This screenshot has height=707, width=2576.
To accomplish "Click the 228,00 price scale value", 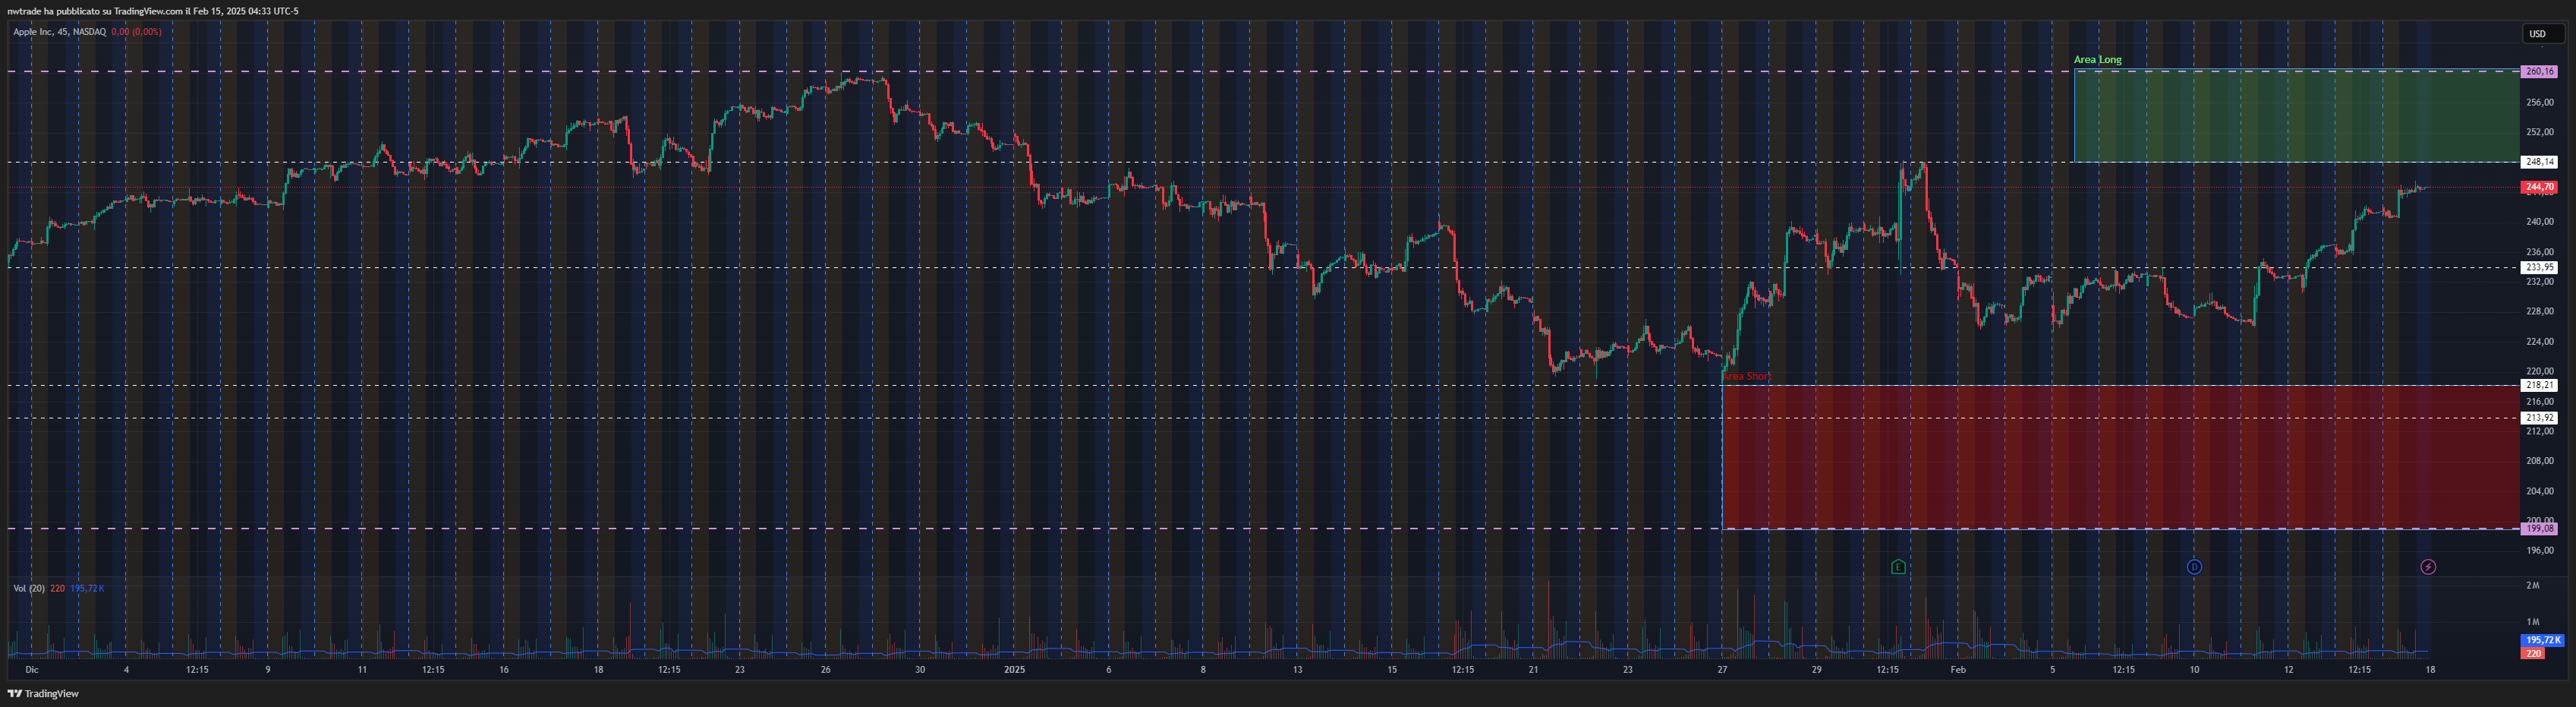I will pyautogui.click(x=2540, y=311).
